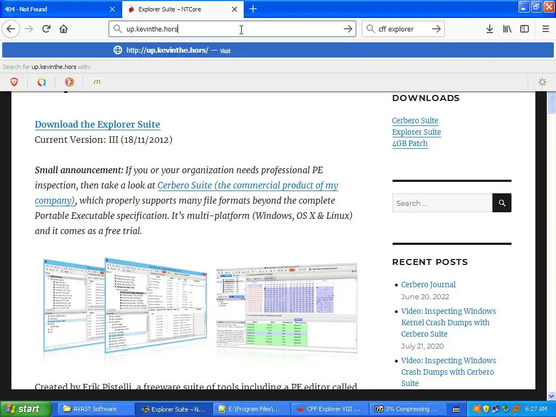This screenshot has width=556, height=417.
Task: Open the downloads panel
Action: [x=490, y=29]
